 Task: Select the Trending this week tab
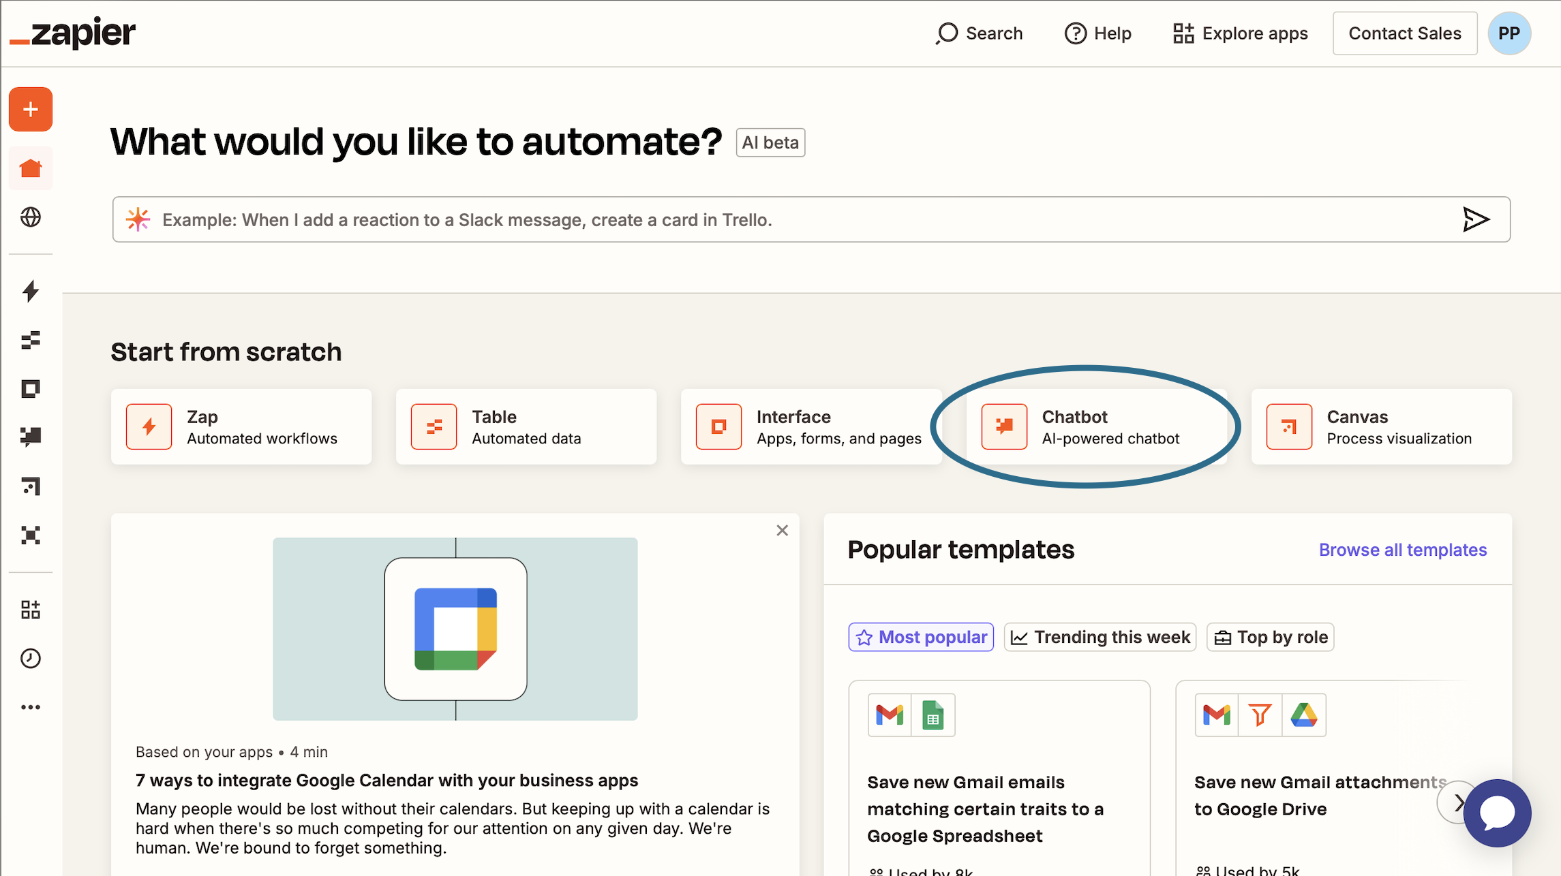point(1100,637)
